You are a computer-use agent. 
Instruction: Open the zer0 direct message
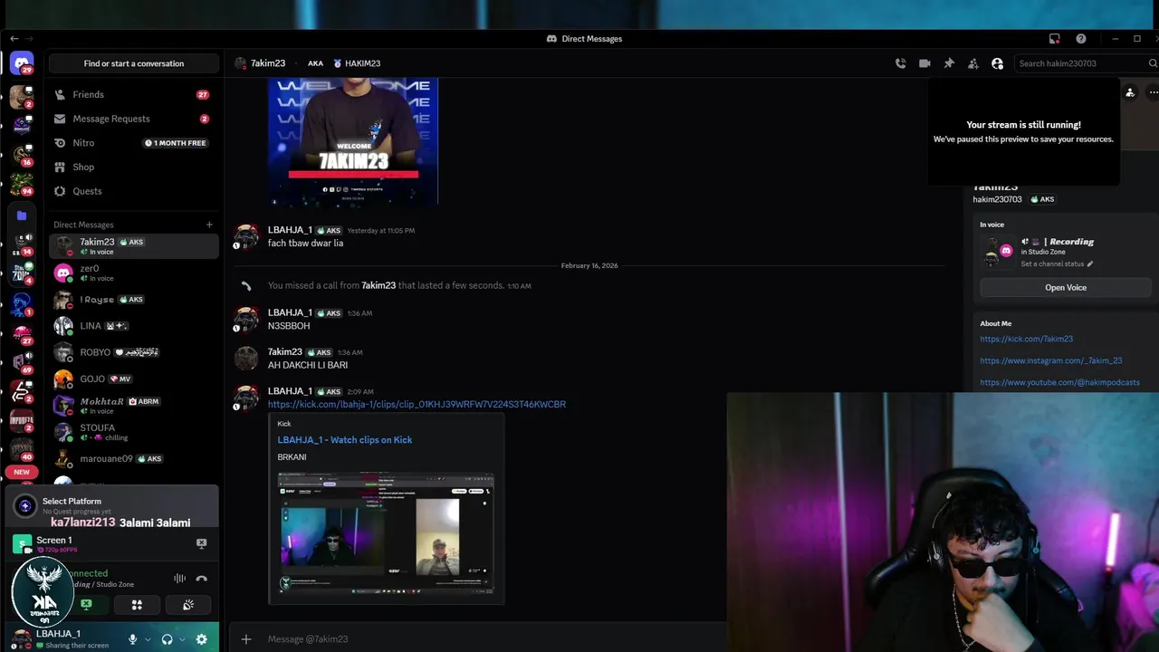[134, 273]
